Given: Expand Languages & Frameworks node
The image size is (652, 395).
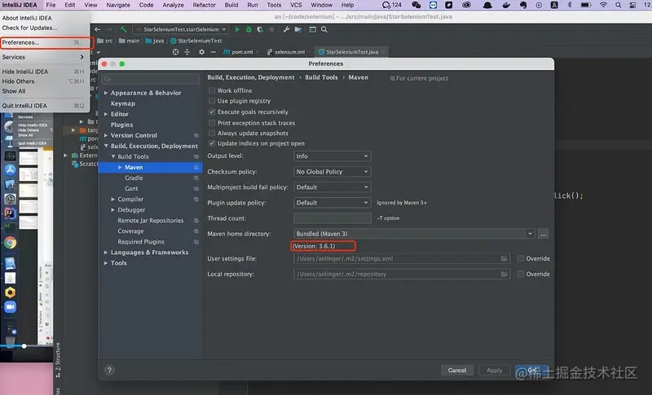Looking at the screenshot, I should pyautogui.click(x=106, y=252).
